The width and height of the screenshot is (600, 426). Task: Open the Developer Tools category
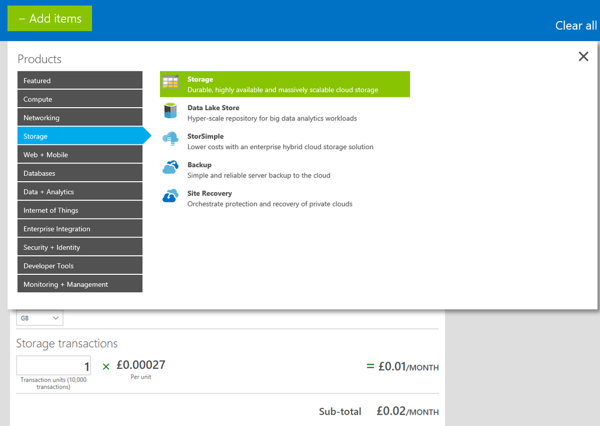click(x=80, y=265)
